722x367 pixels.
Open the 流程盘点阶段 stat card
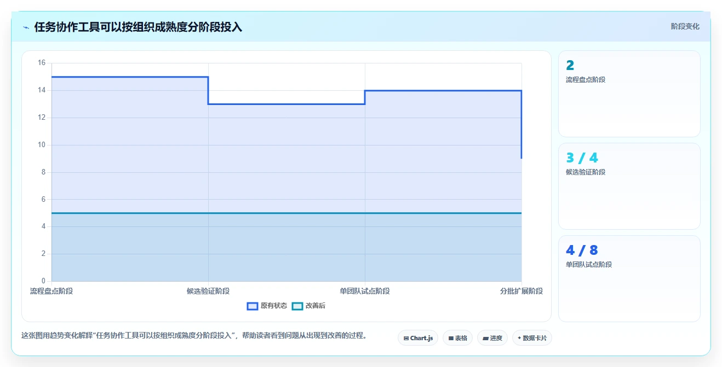click(629, 94)
